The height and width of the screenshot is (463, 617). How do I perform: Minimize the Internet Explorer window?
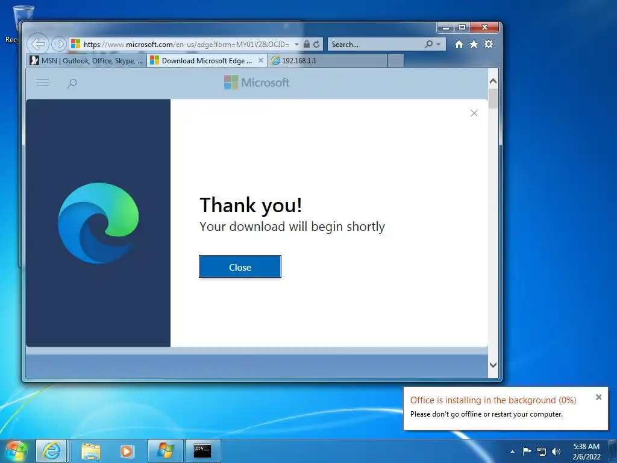tap(446, 28)
